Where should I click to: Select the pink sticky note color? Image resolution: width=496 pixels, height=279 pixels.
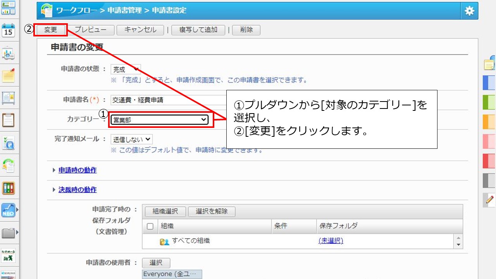click(x=489, y=141)
